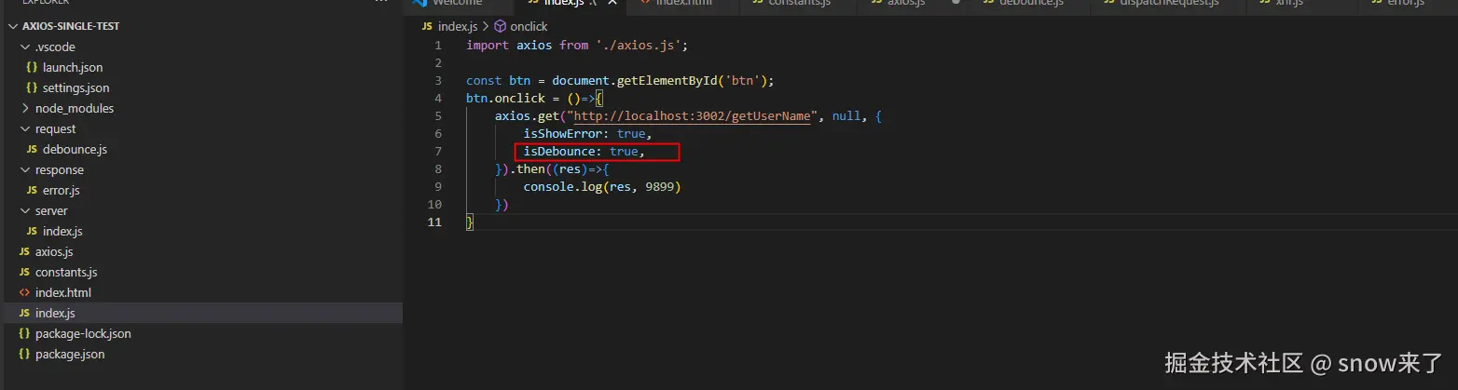Click line number 1 in the gutter
Screen dimensions: 1458x390
(438, 46)
